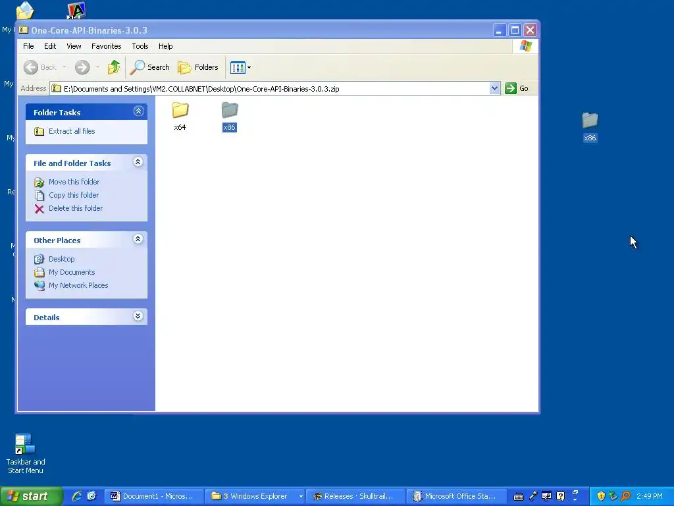This screenshot has height=506, width=674.
Task: Click Move this folder
Action: 74,182
